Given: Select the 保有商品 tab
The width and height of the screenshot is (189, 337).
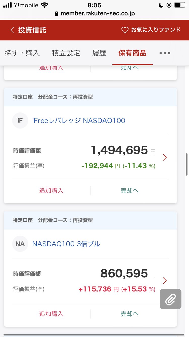Looking at the screenshot, I should click(x=132, y=53).
